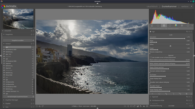This screenshot has height=109, width=195.
Task: Toggle Sigmoid module power button
Action: click(x=150, y=97)
